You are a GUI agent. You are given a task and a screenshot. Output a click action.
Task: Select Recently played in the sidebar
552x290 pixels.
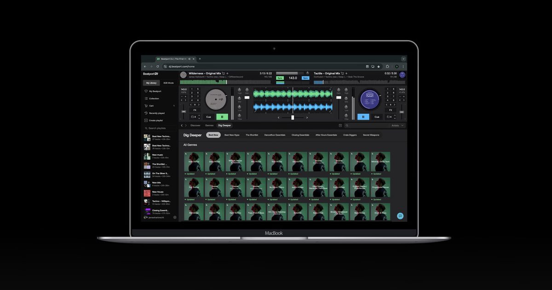pyautogui.click(x=157, y=113)
